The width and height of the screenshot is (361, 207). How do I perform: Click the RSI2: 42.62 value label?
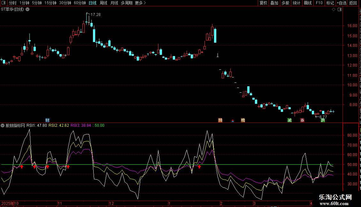(59, 125)
